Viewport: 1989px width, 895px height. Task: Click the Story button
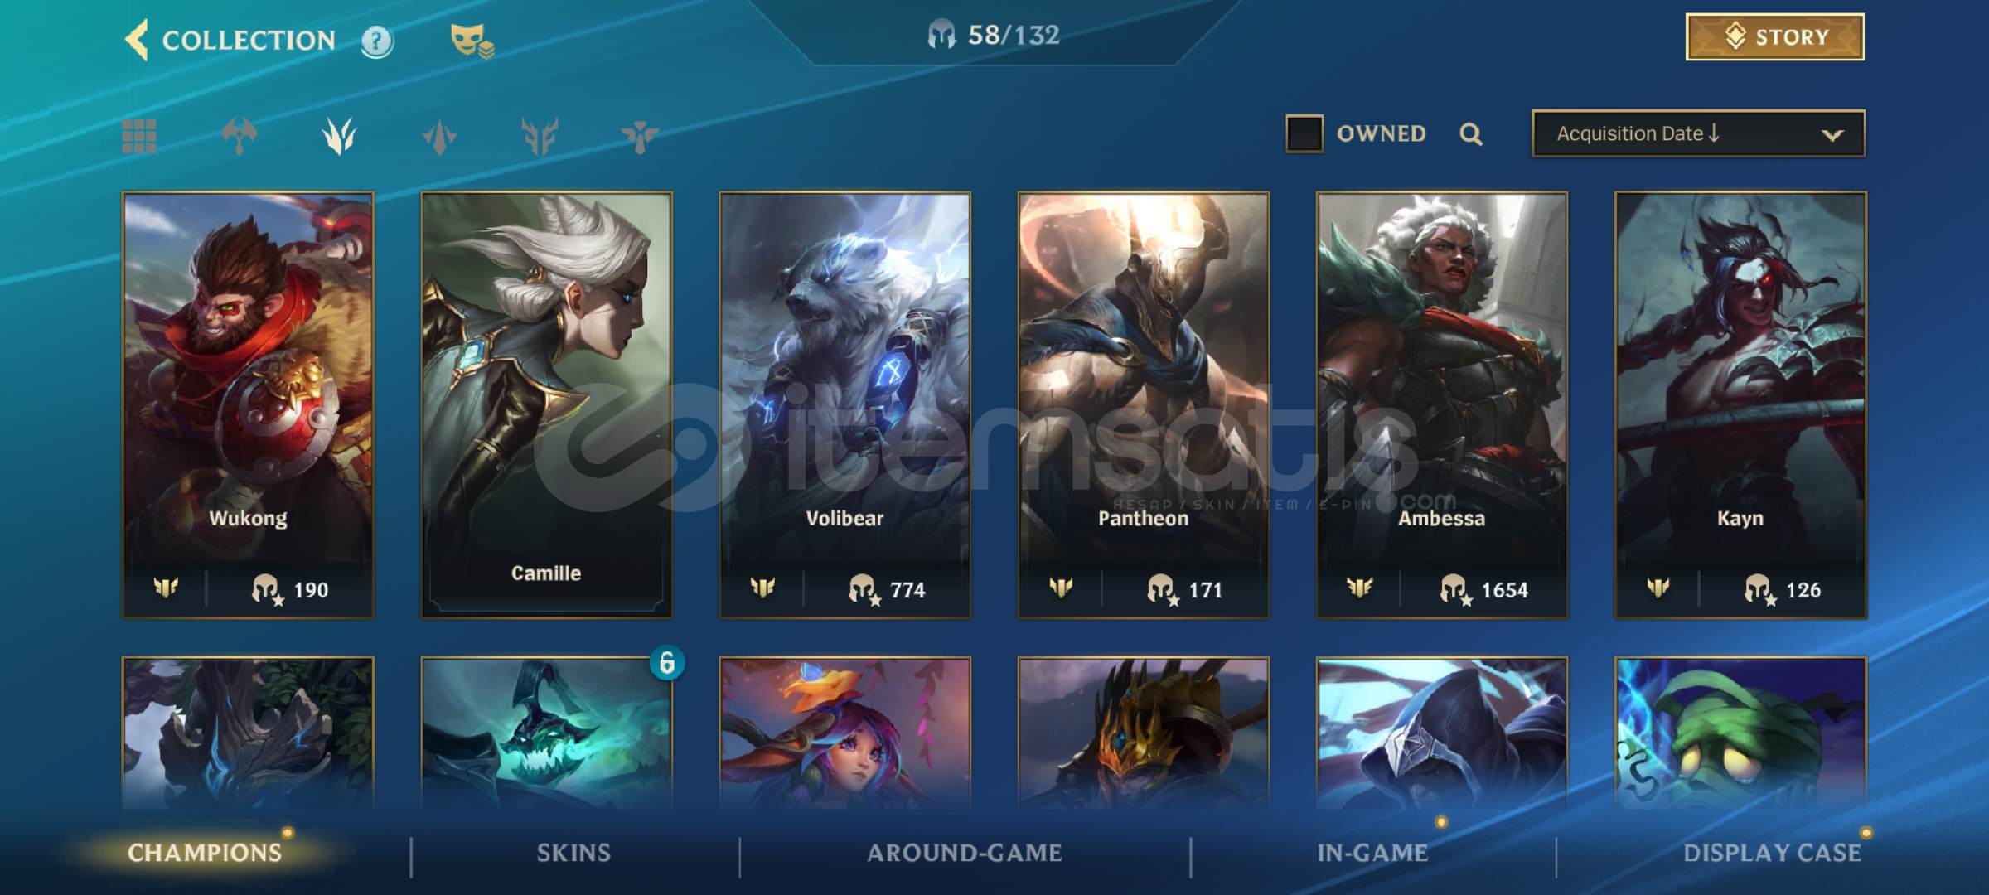click(x=1775, y=36)
